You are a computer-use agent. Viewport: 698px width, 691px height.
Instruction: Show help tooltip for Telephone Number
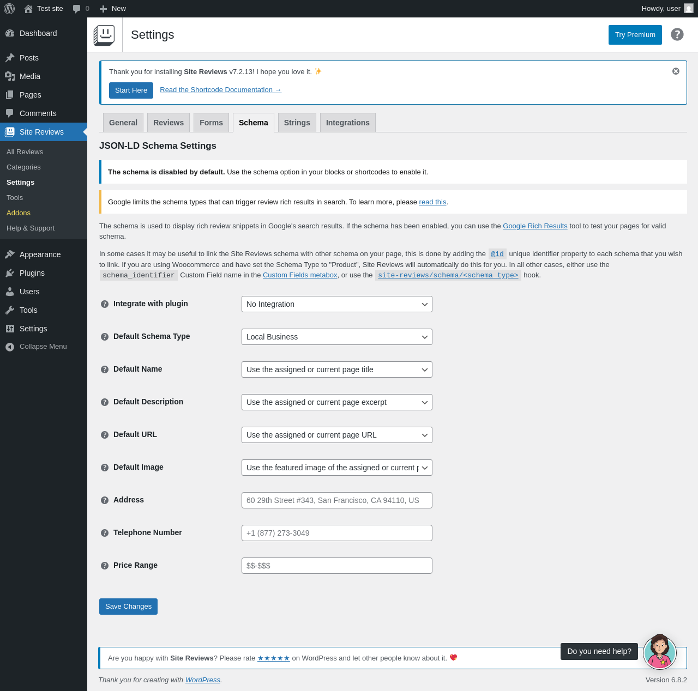105,533
